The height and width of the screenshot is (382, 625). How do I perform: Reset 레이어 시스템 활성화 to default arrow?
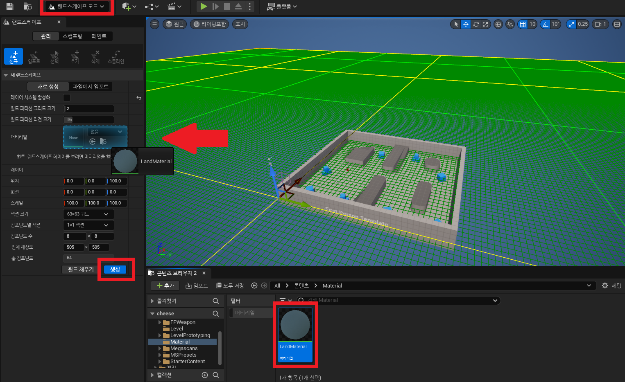pos(139,98)
